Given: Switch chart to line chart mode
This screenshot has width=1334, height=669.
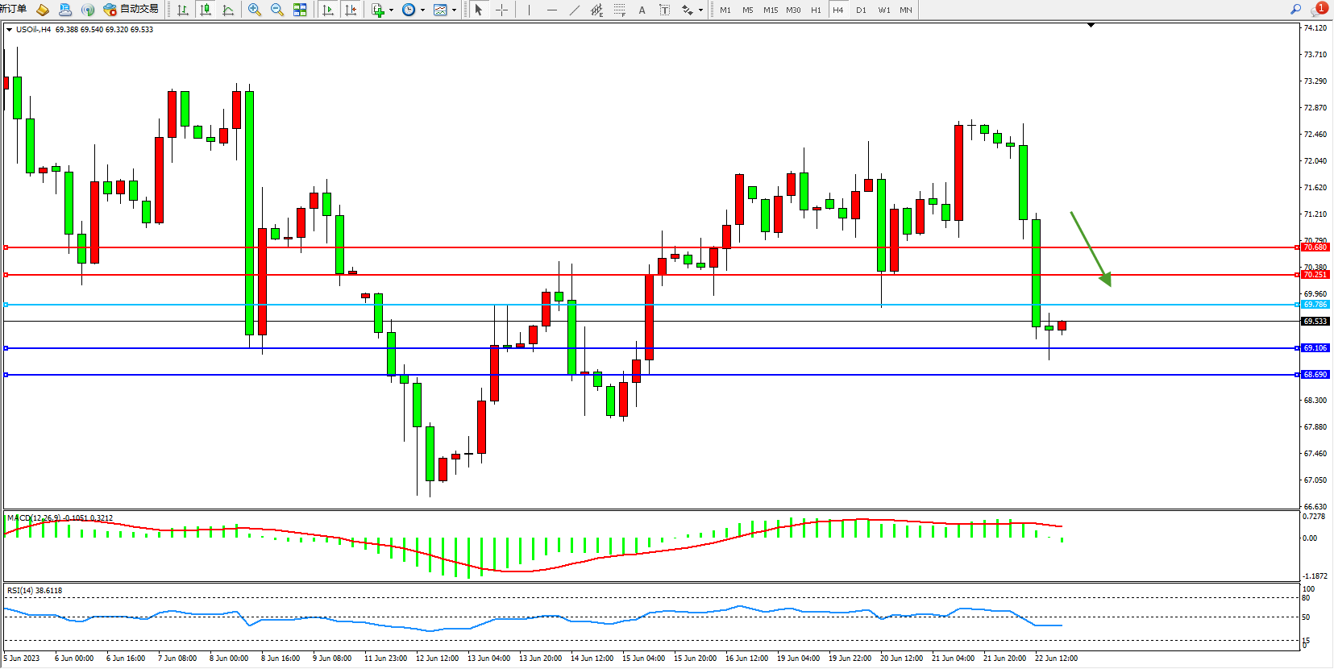Looking at the screenshot, I should point(228,10).
